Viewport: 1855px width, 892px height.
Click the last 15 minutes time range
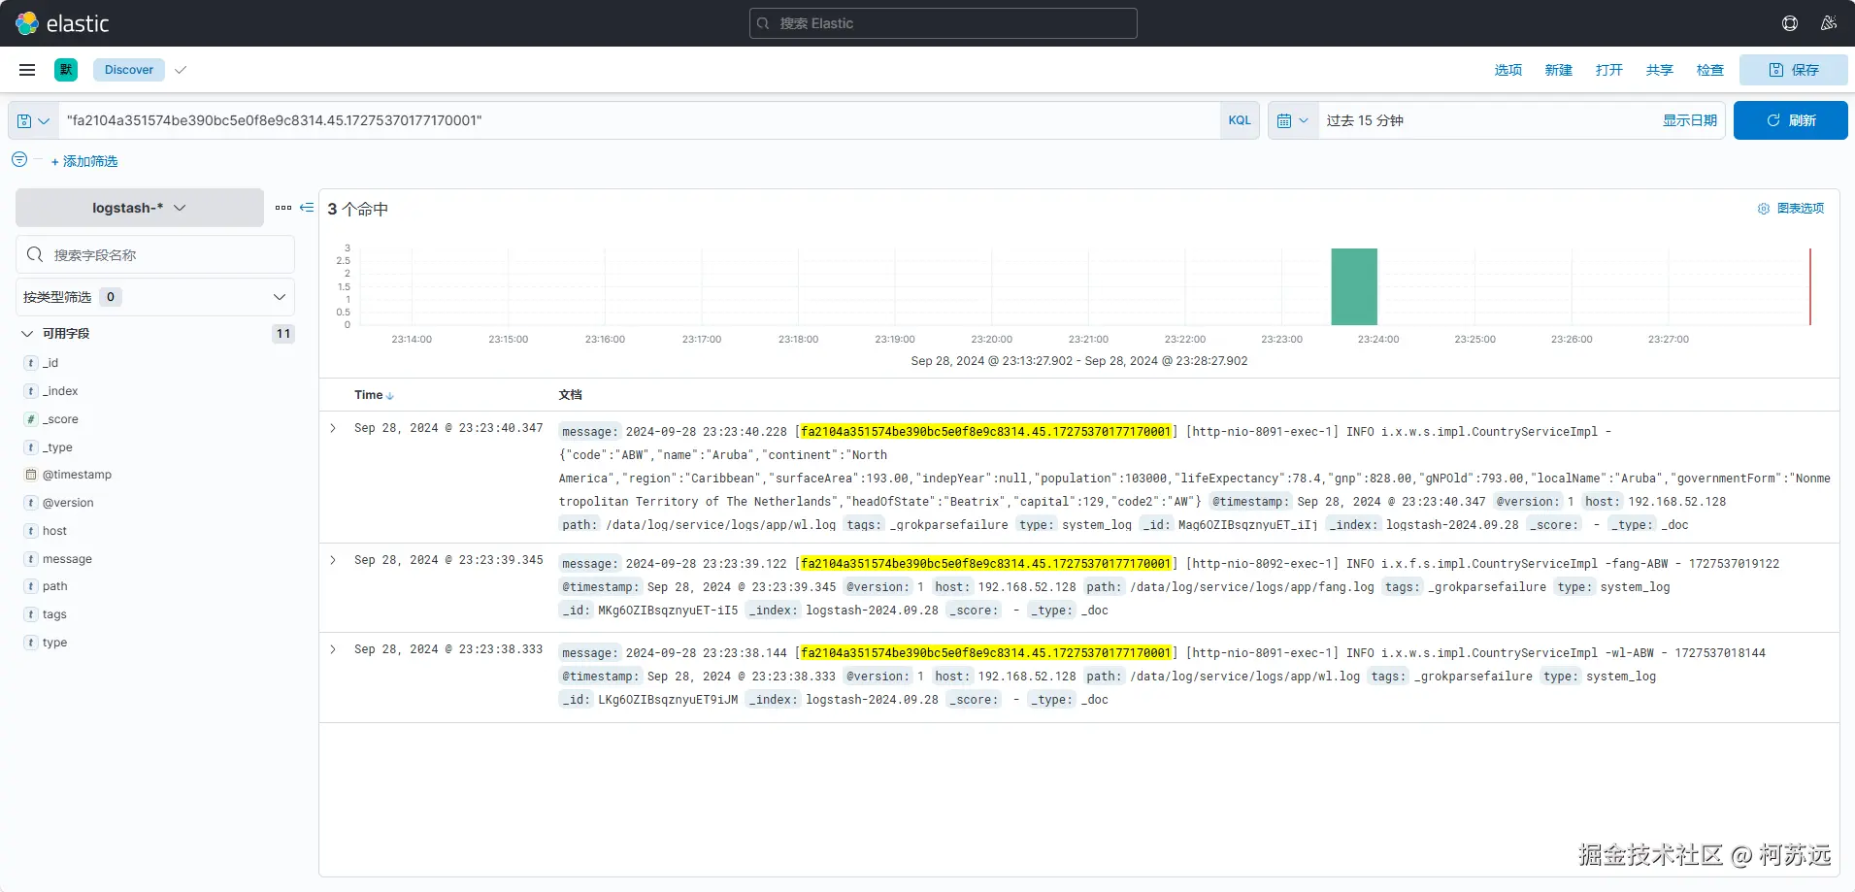[x=1365, y=120]
